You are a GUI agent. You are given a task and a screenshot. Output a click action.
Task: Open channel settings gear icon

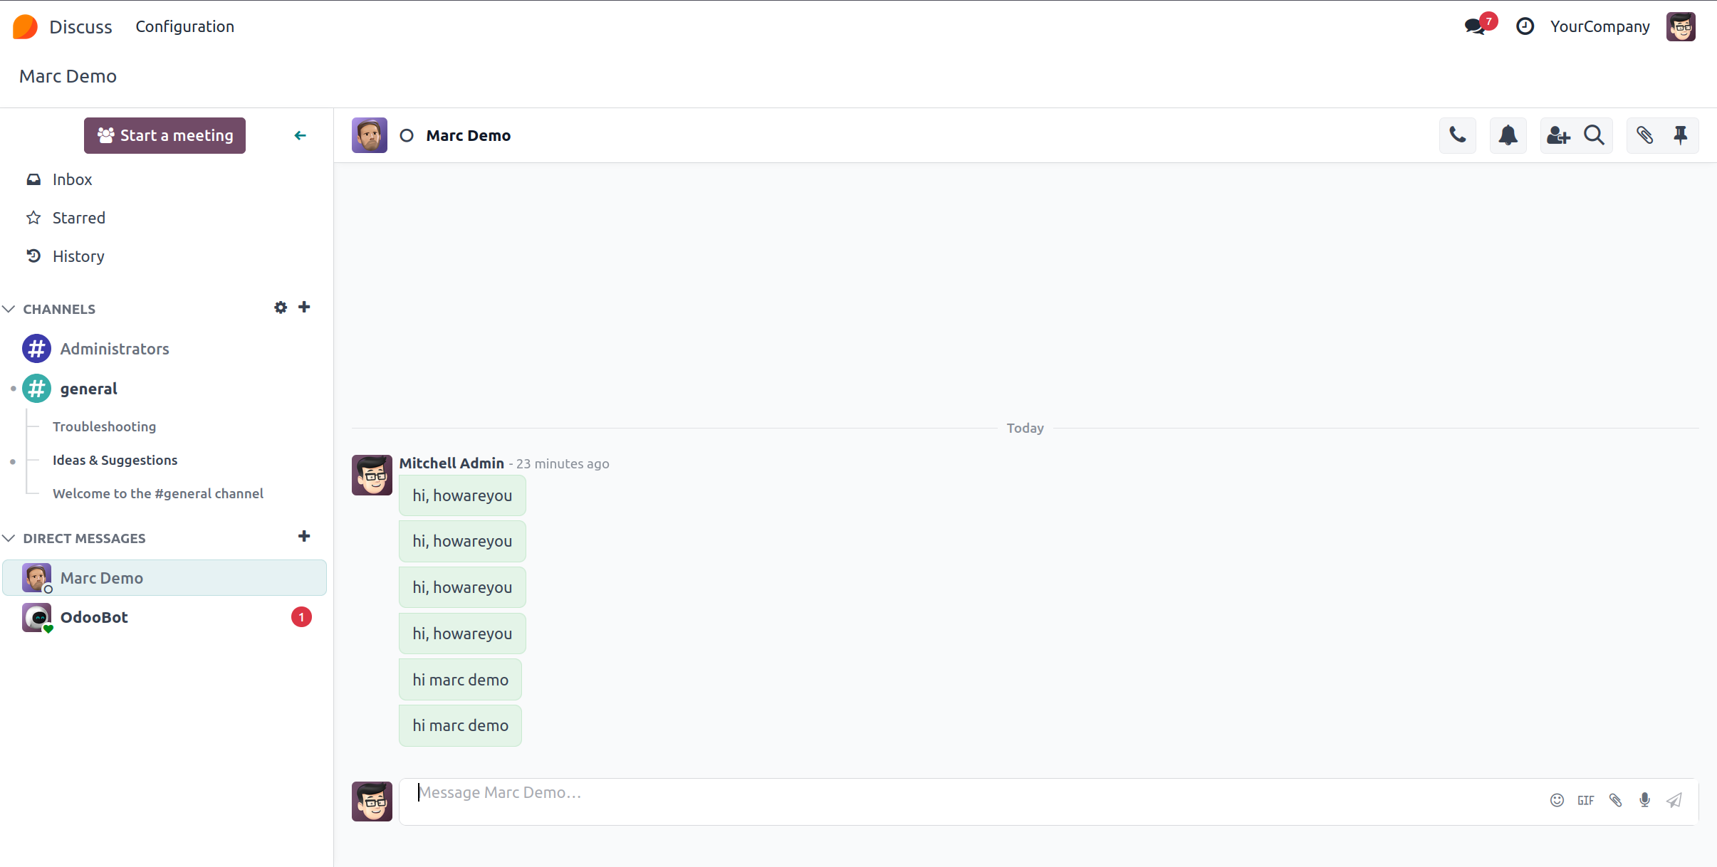281,308
